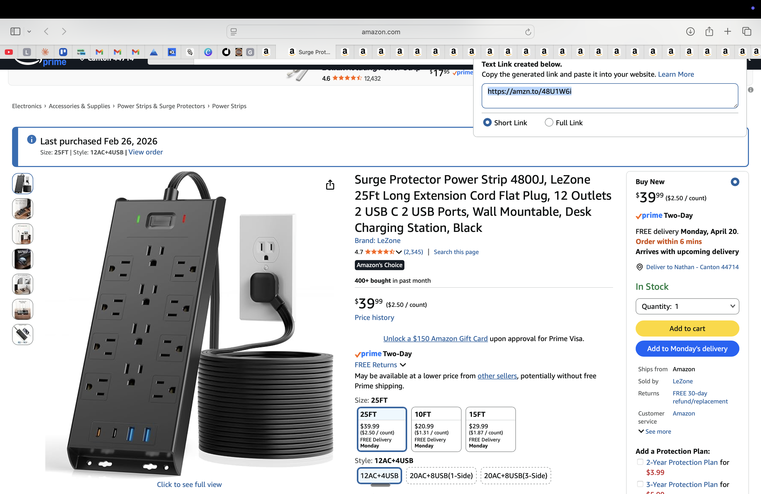Open the hand-pointer icon pinned tab
761x494 pixels.
coord(190,52)
